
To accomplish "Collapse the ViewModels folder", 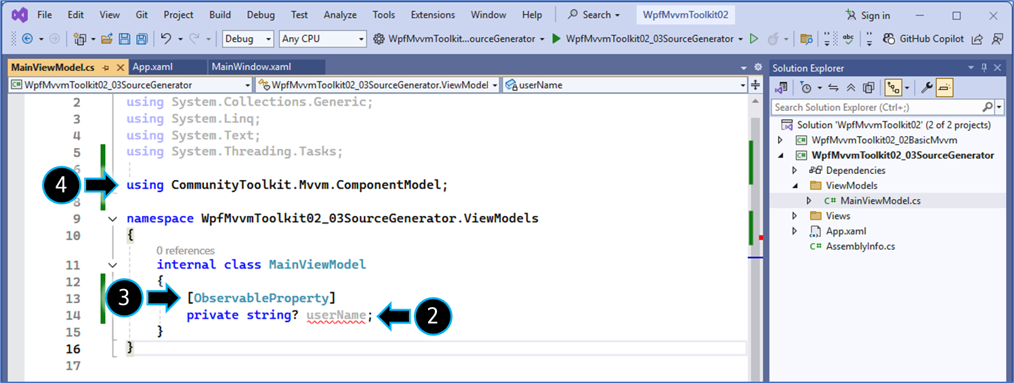I will (795, 185).
